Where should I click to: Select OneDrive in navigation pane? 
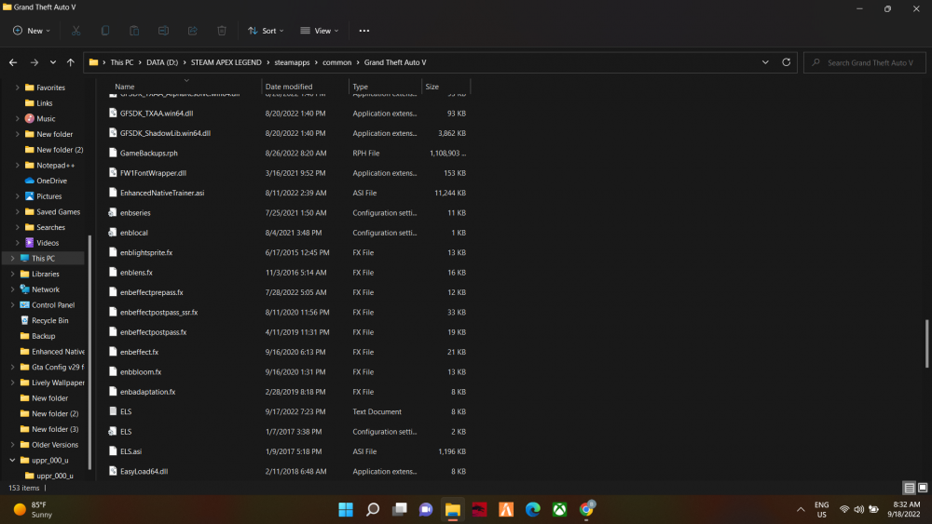51,181
